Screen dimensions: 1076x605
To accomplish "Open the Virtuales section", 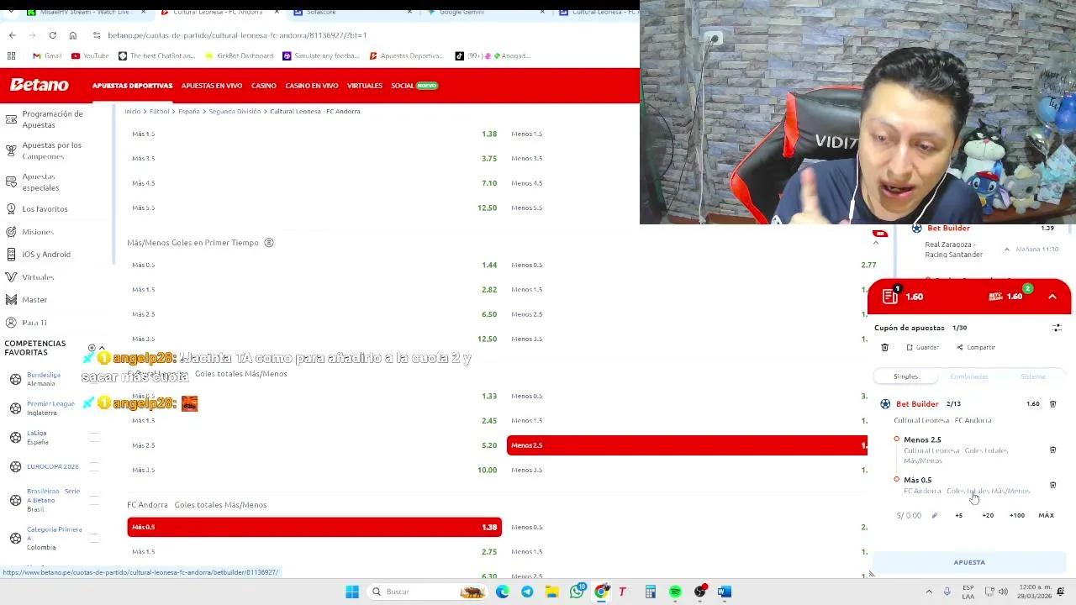I will point(365,86).
